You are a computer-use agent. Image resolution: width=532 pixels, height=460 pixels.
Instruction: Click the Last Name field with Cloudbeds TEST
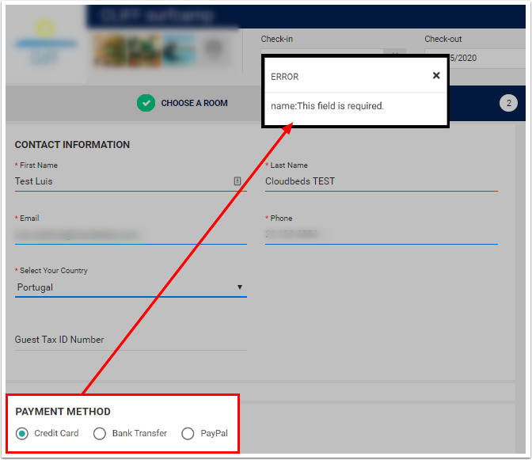pos(382,181)
